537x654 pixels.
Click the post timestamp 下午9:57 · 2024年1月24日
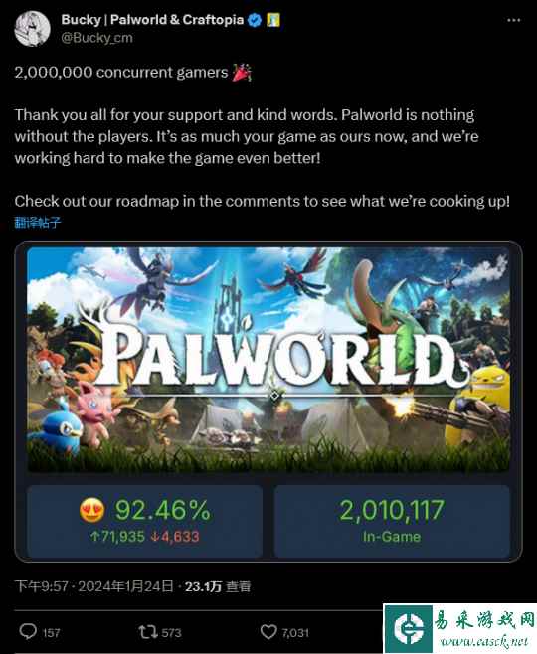pyautogui.click(x=93, y=586)
